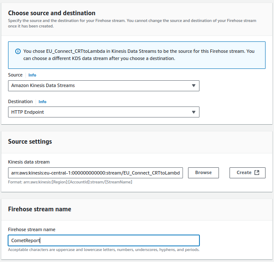Click the info circle icon in banner

point(18,52)
